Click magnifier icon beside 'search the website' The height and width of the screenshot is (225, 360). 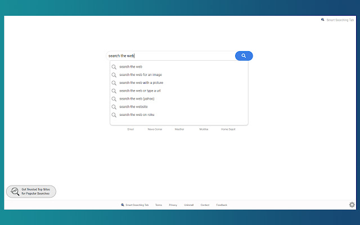(x=114, y=107)
